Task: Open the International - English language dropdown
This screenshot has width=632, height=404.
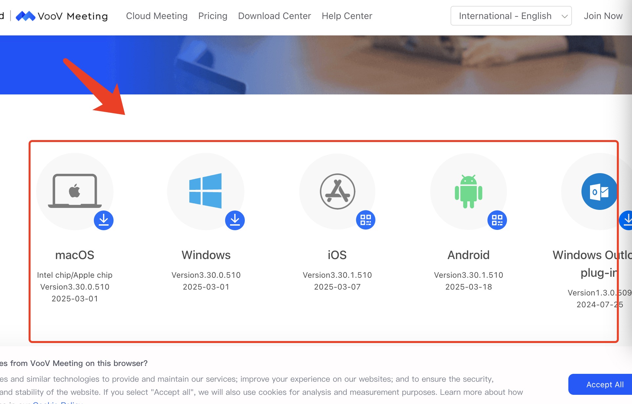Action: point(505,16)
